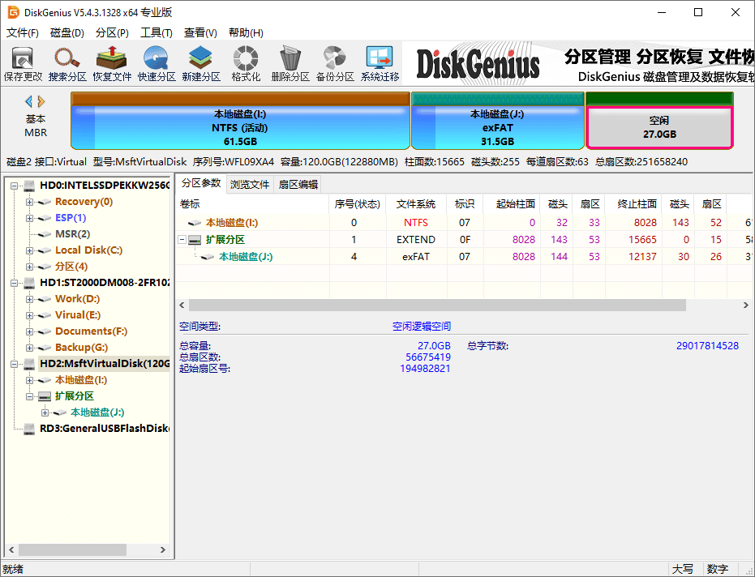Open the 查看(V) menu

point(200,32)
